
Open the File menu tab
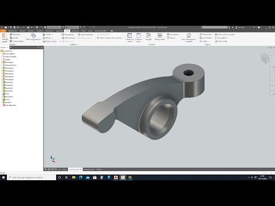click(x=3, y=31)
